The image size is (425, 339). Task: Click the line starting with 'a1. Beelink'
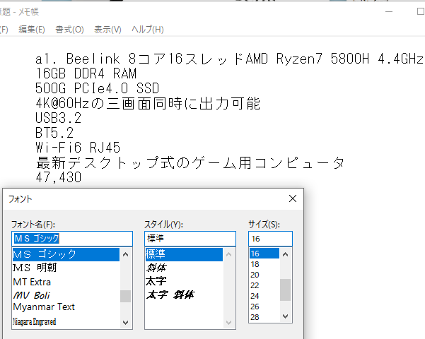tap(230, 59)
